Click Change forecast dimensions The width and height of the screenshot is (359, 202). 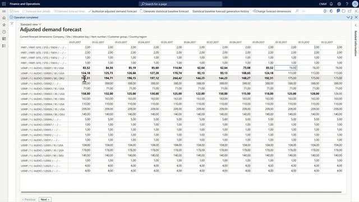click(271, 11)
